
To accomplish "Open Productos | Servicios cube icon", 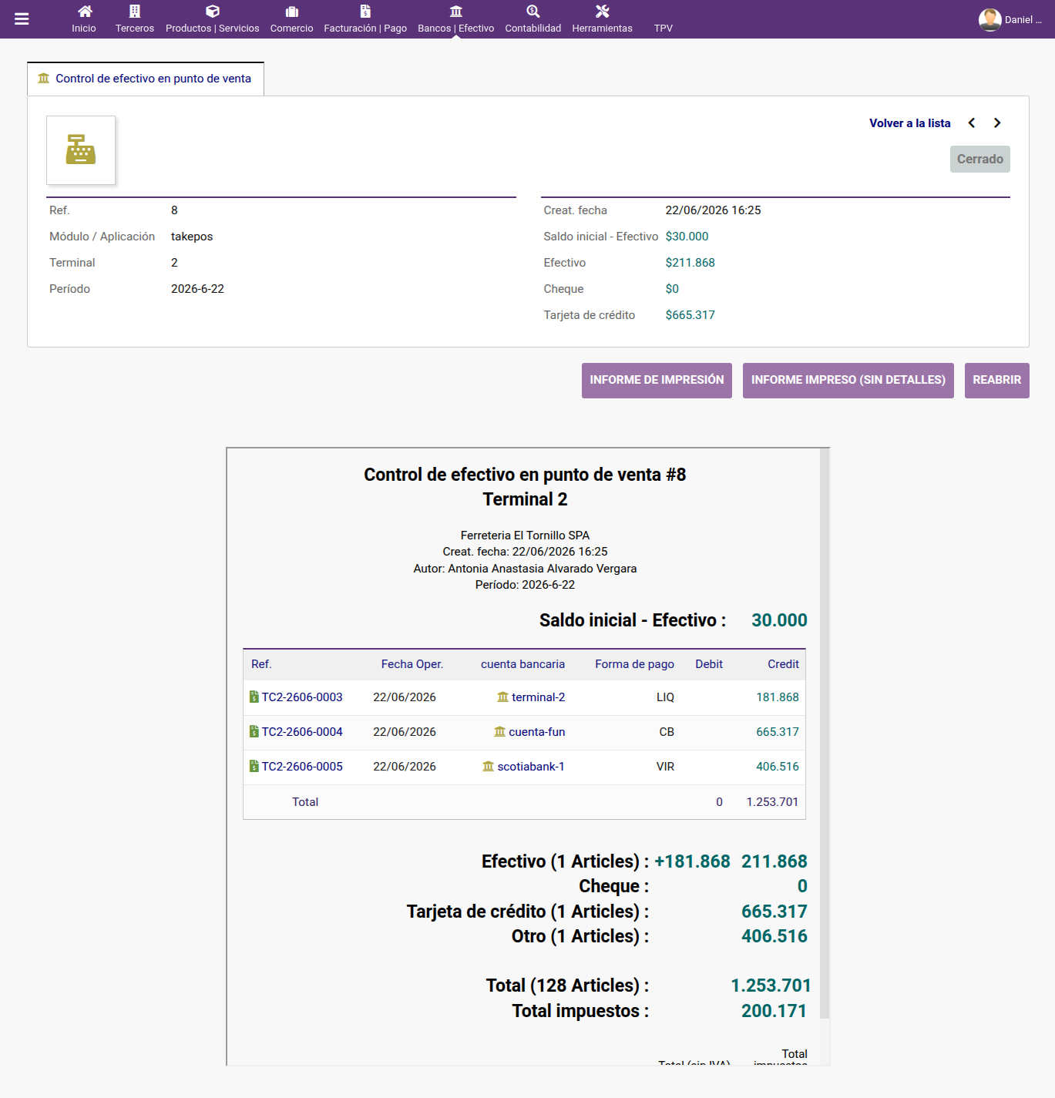I will (213, 11).
